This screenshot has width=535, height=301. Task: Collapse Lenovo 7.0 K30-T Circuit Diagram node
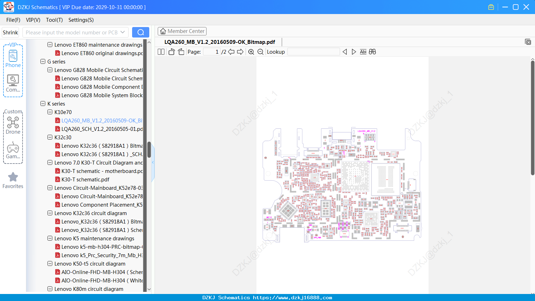(x=50, y=162)
